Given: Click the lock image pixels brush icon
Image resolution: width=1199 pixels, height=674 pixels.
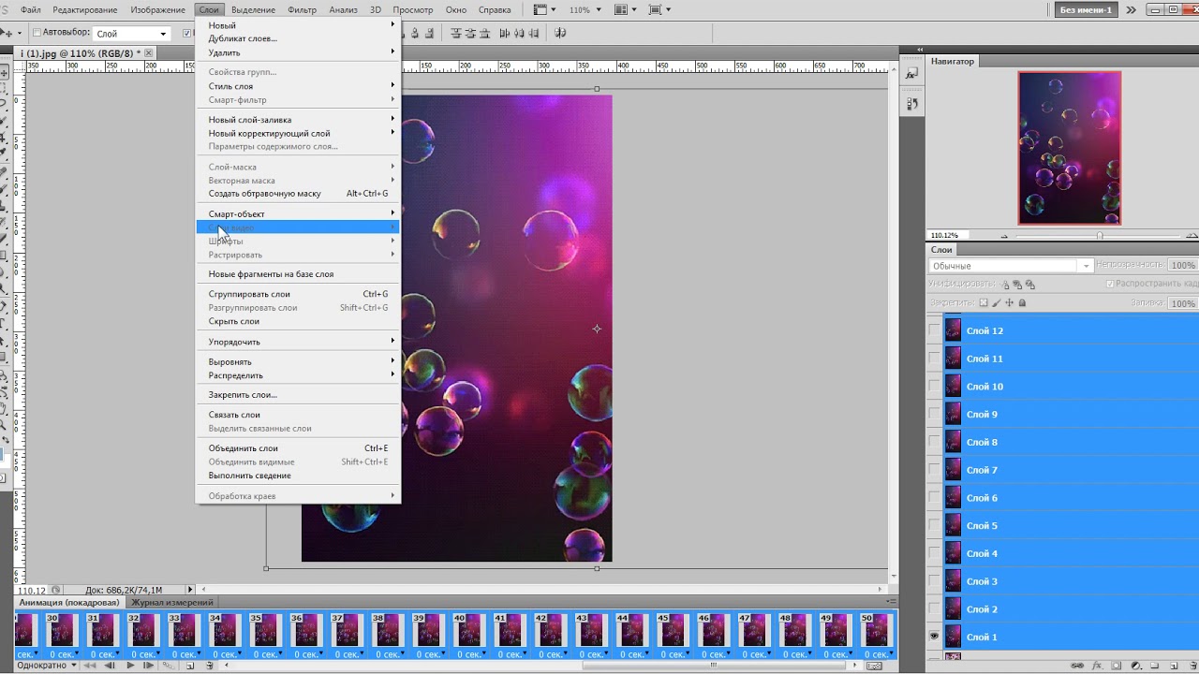Looking at the screenshot, I should click(997, 303).
